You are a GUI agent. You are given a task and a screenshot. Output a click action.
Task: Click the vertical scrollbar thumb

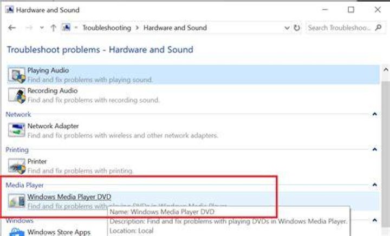[386, 154]
